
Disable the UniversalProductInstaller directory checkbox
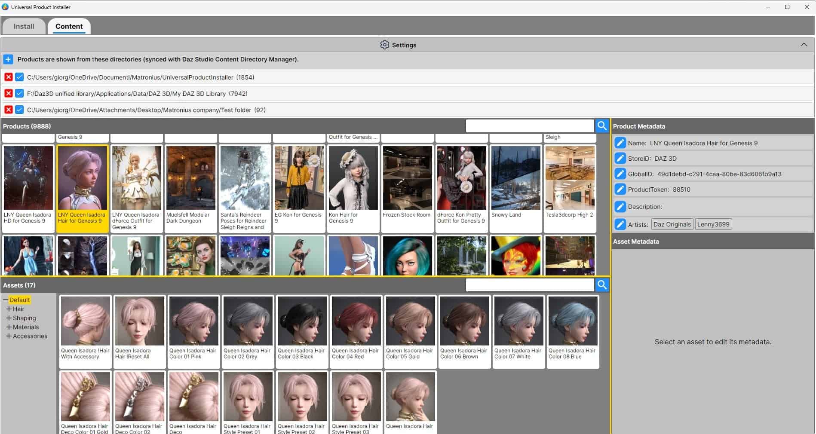(x=19, y=77)
